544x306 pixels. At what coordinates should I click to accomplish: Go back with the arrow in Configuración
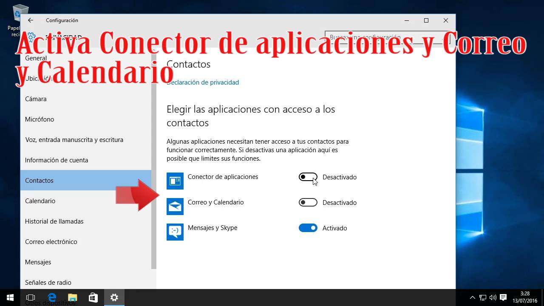[30, 20]
